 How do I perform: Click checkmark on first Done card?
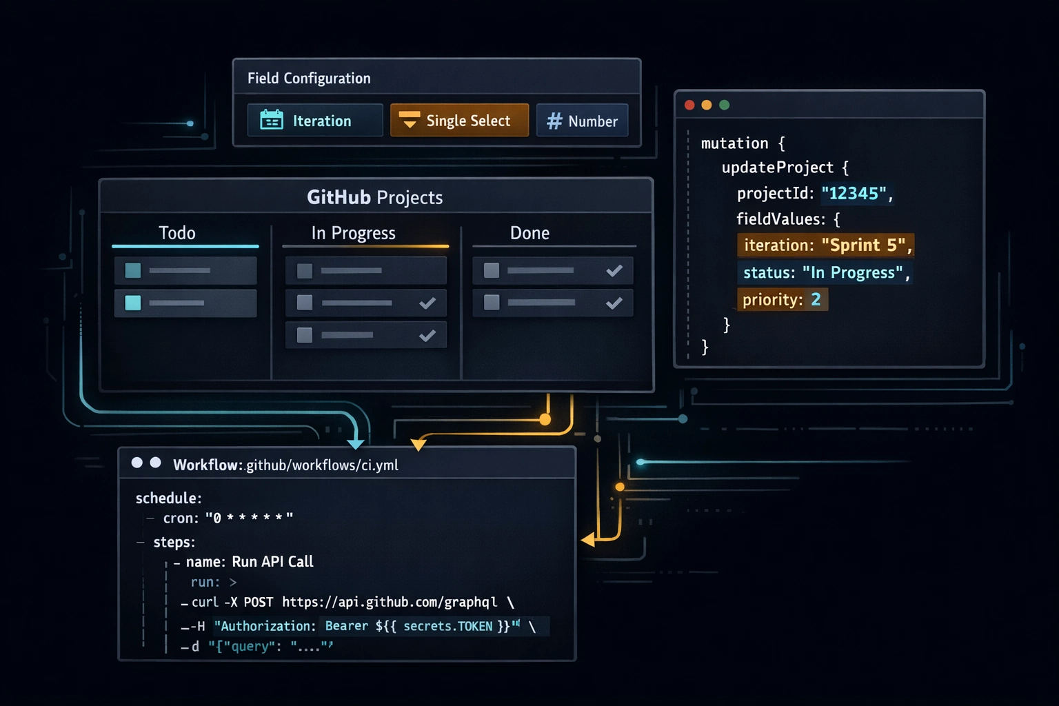[x=614, y=270]
